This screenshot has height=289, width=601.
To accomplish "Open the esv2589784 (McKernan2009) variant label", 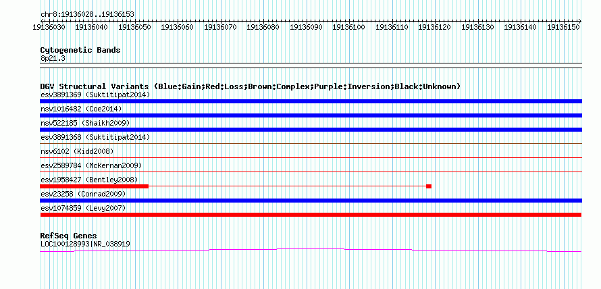I will click(91, 165).
